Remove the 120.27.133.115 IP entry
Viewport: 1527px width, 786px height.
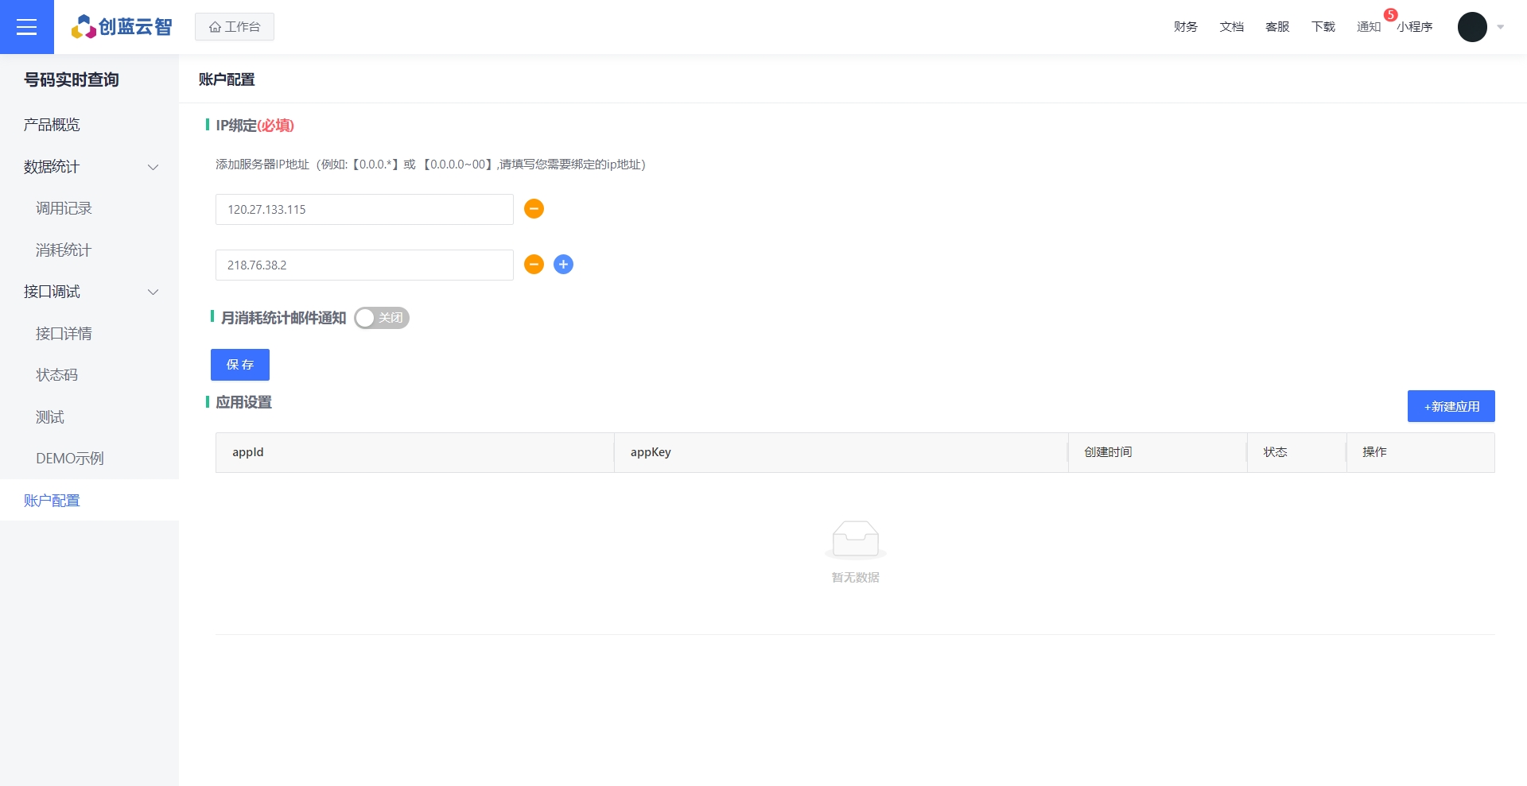(x=534, y=209)
